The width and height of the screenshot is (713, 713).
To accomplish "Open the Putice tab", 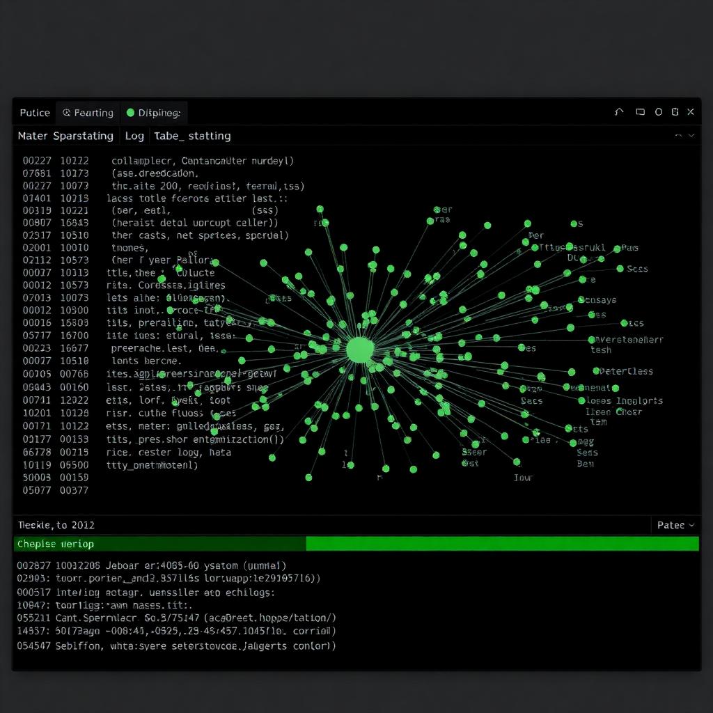I will (35, 113).
